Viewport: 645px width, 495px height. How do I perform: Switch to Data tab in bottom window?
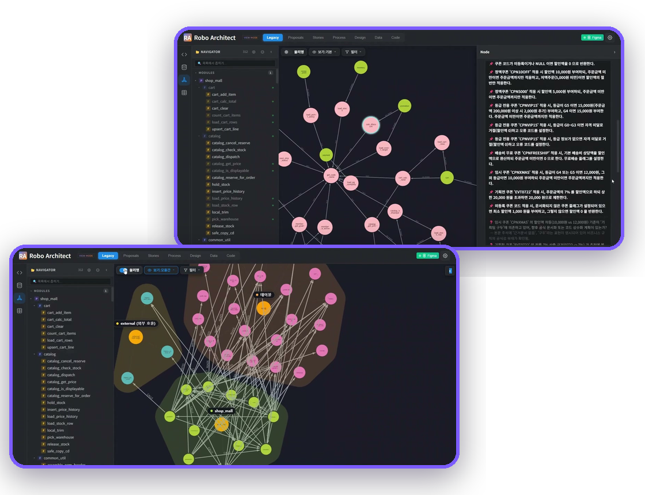point(214,256)
